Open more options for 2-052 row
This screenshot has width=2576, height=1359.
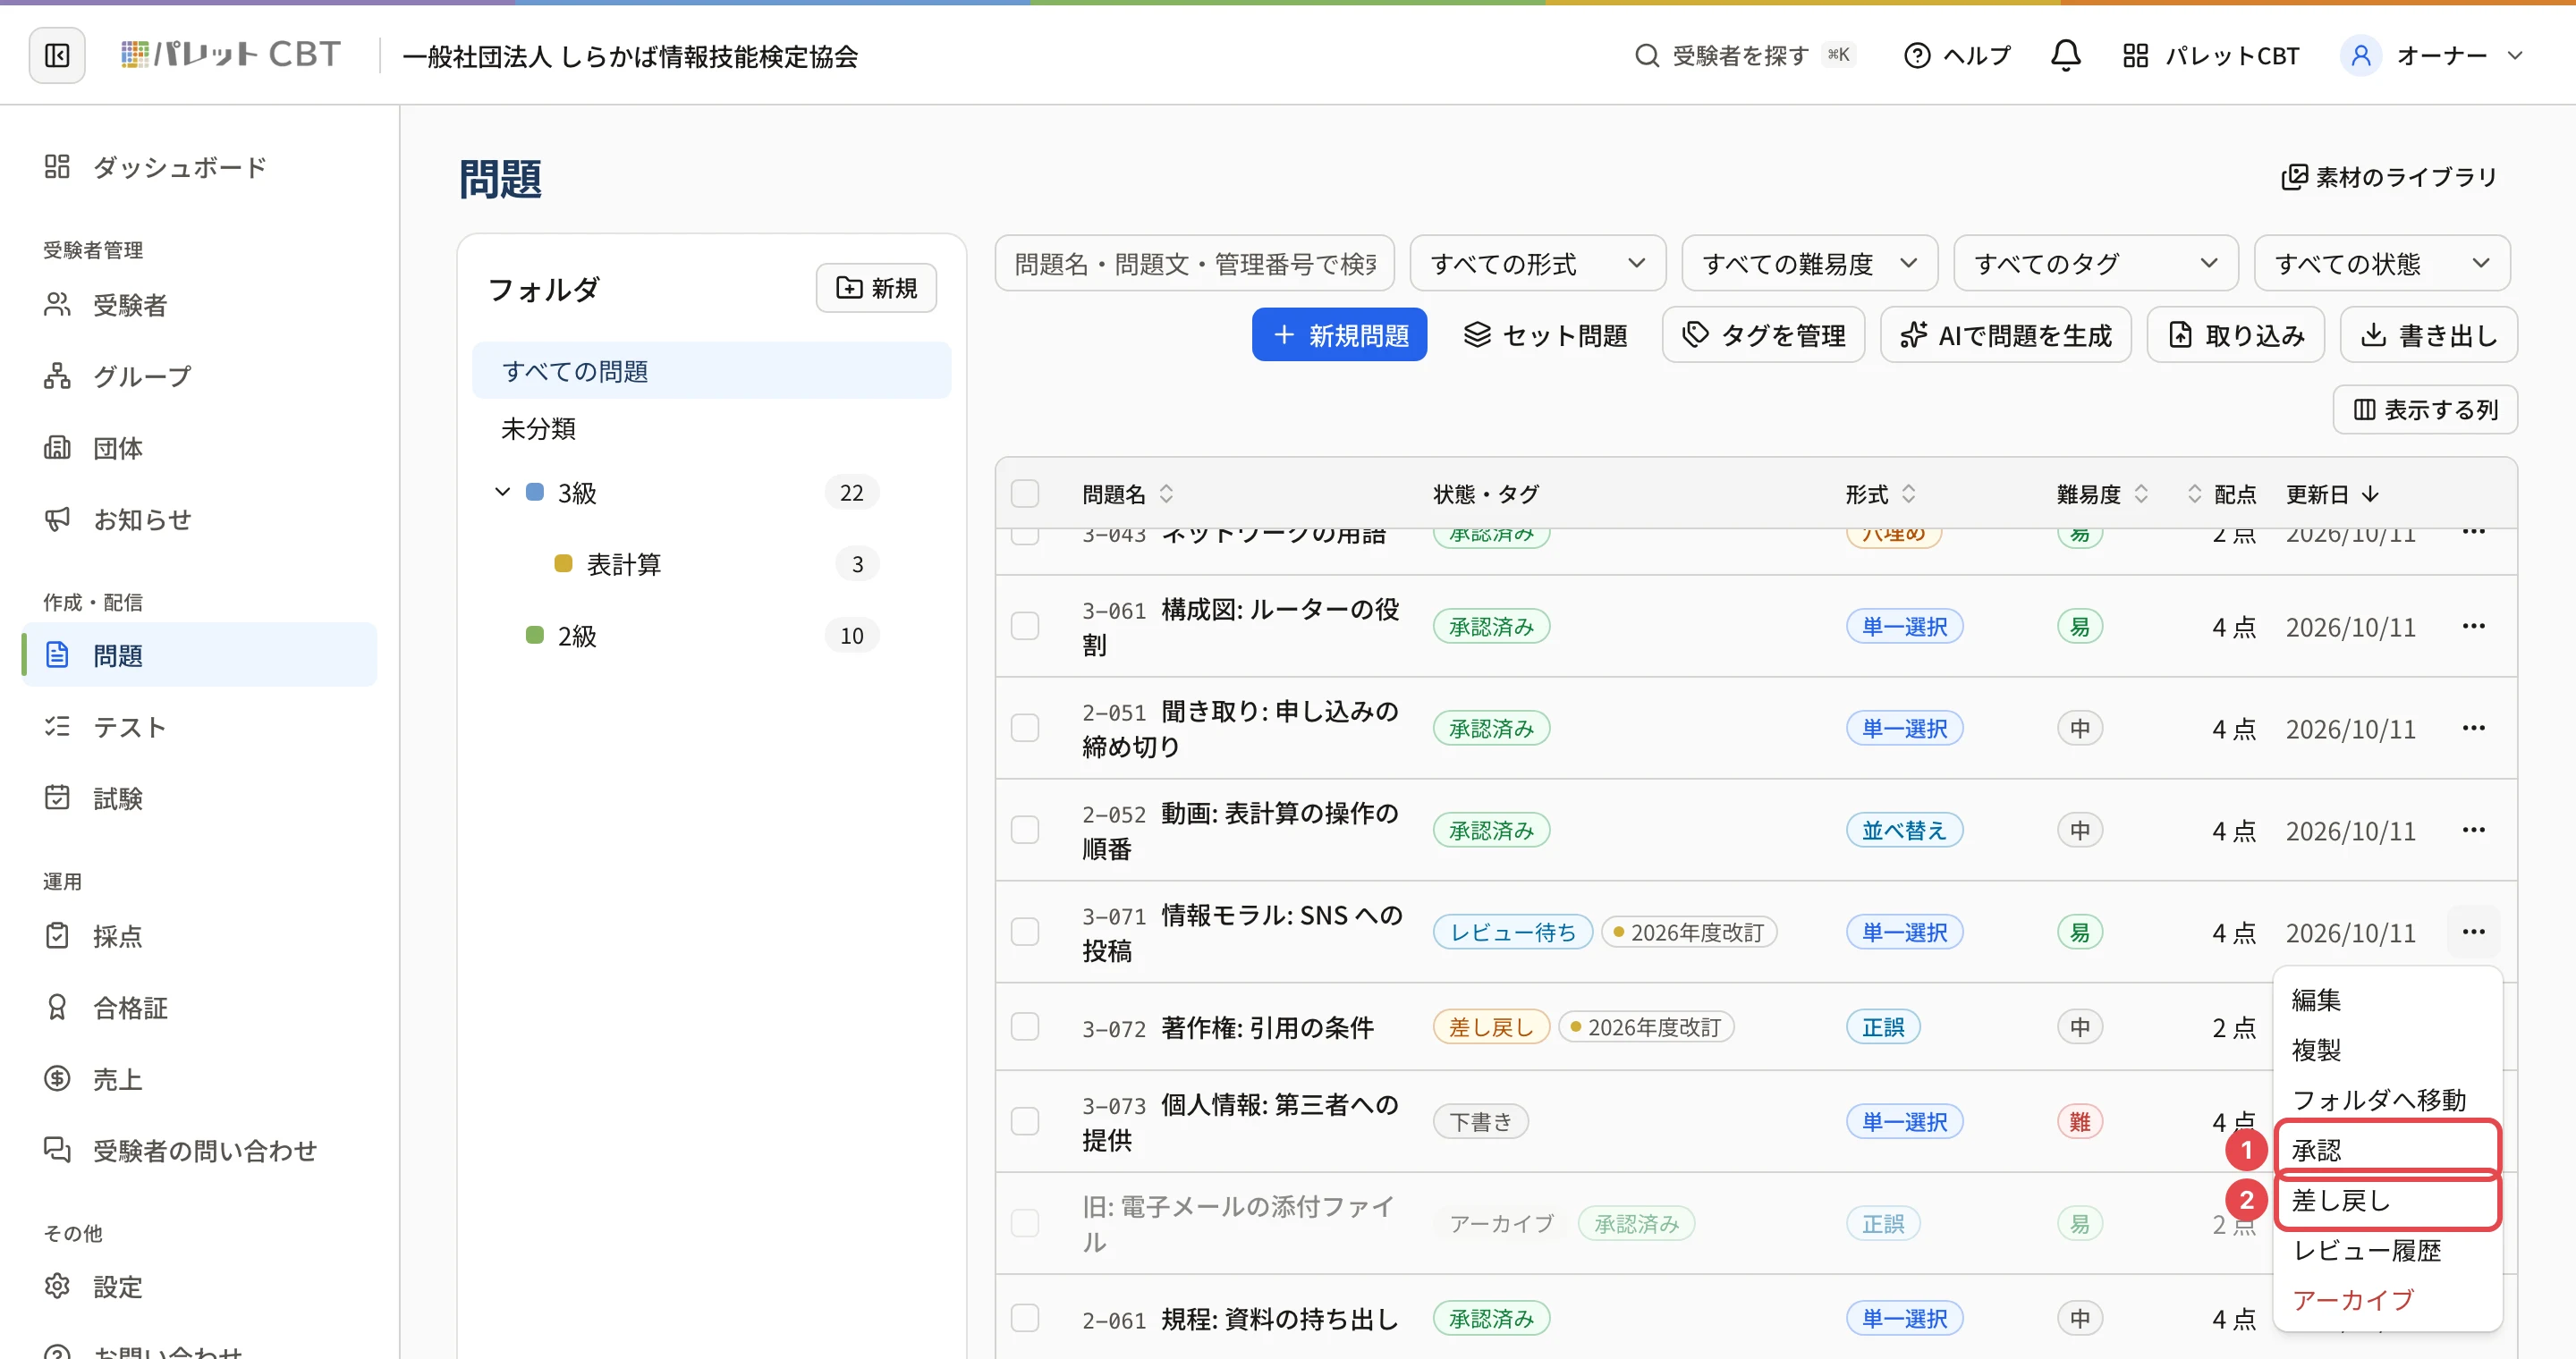click(2474, 831)
